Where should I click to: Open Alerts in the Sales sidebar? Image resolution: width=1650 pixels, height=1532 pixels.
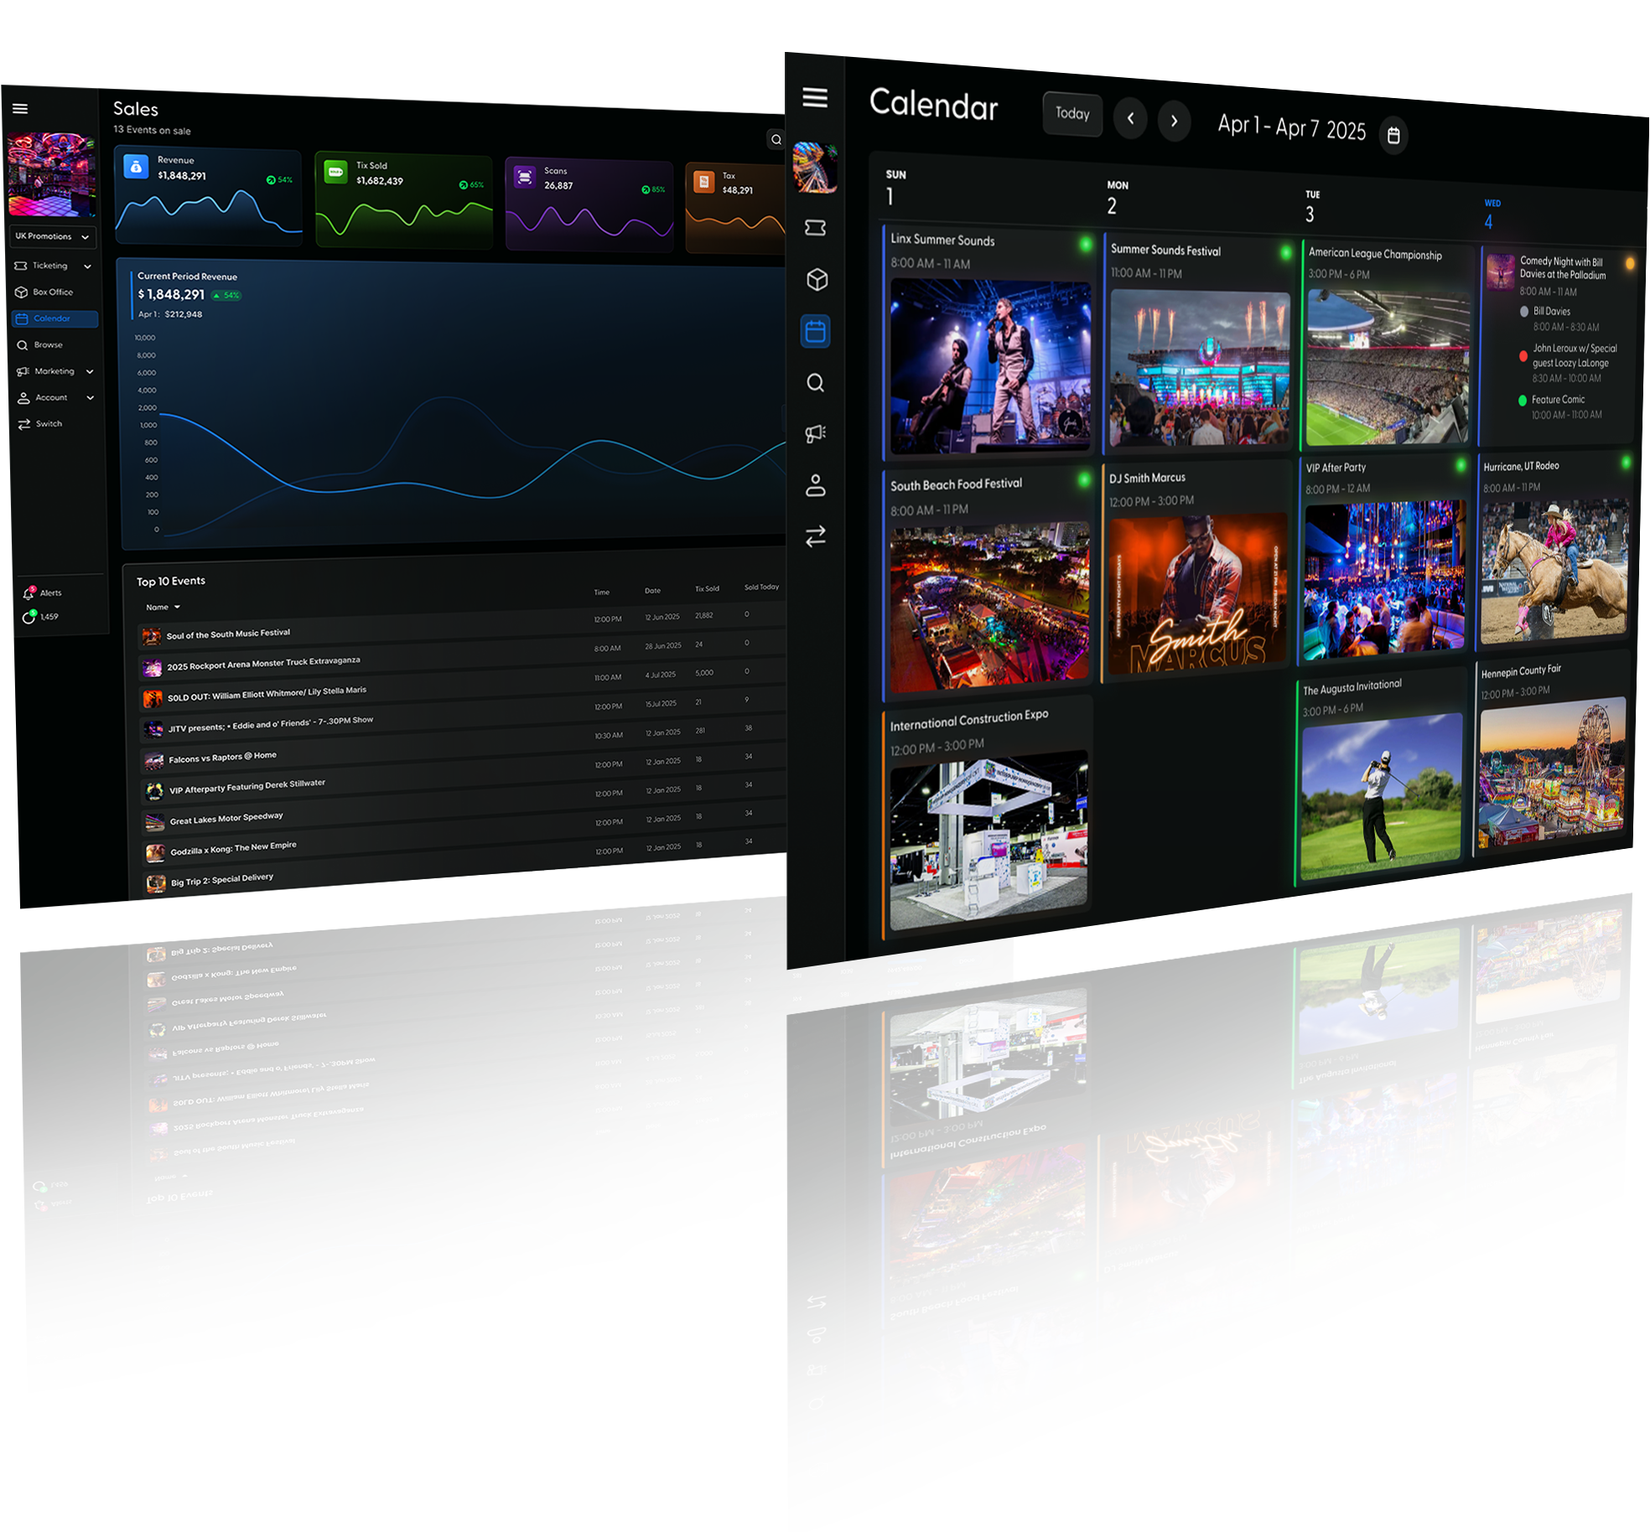[42, 593]
